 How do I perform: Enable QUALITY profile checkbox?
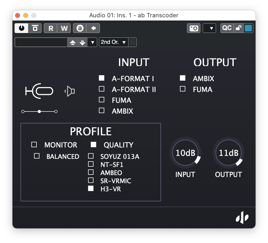(93, 144)
